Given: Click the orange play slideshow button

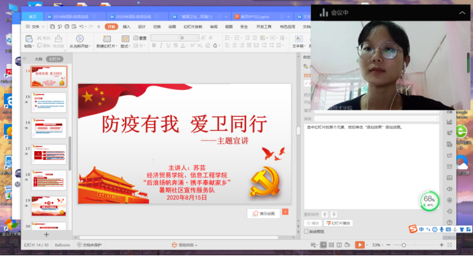Looking at the screenshot, I should [359, 245].
